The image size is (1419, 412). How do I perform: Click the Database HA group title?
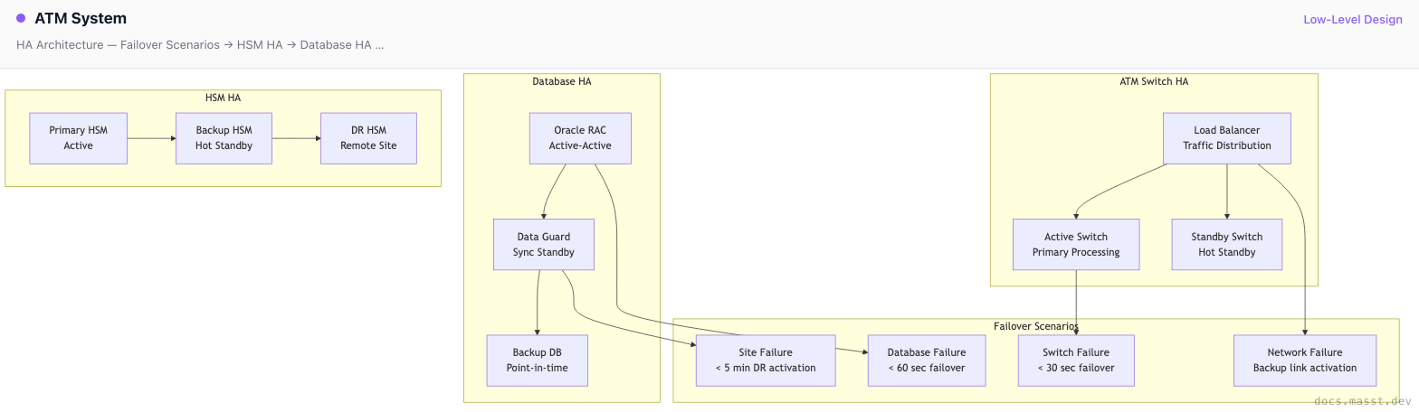(x=562, y=81)
